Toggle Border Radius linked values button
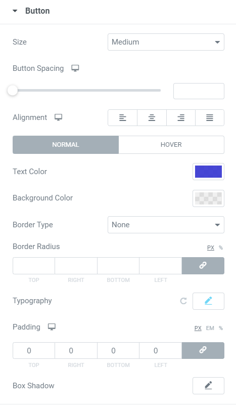236x408 pixels. (203, 266)
